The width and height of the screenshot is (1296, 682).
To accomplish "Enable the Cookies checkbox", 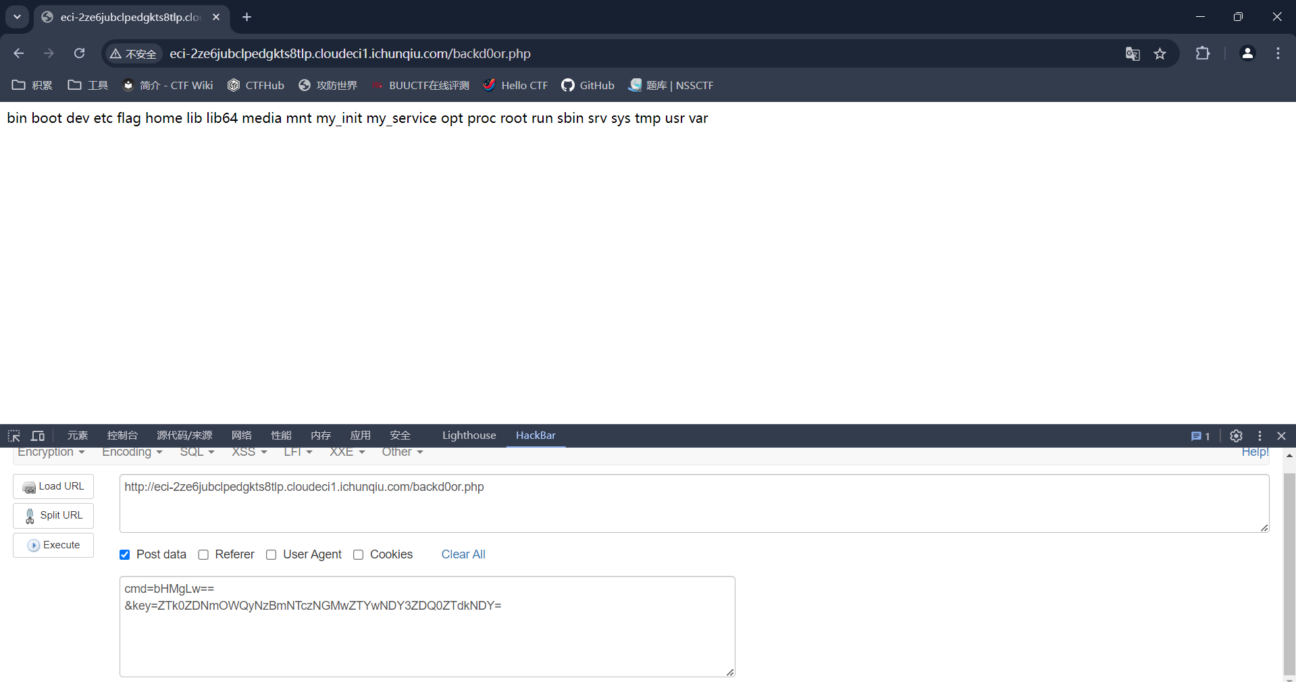I will click(359, 554).
